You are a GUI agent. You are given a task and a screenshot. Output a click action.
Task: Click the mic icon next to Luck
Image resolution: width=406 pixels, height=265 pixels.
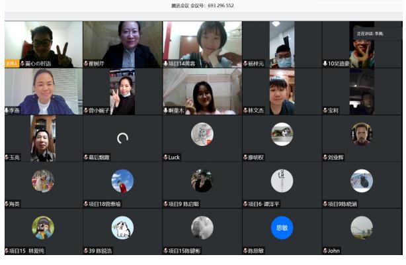pos(166,158)
